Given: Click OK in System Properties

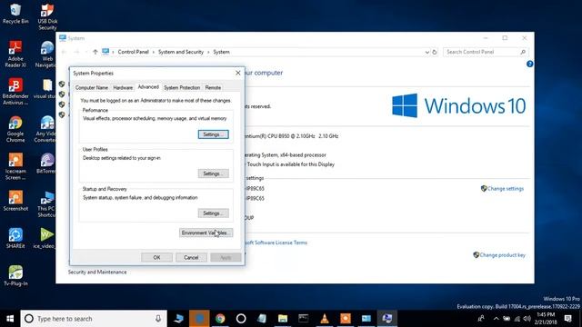Looking at the screenshot, I should (156, 257).
